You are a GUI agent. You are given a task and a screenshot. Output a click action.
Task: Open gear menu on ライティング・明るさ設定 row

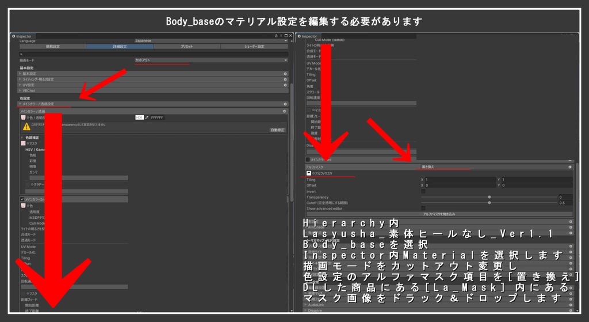tap(285, 79)
